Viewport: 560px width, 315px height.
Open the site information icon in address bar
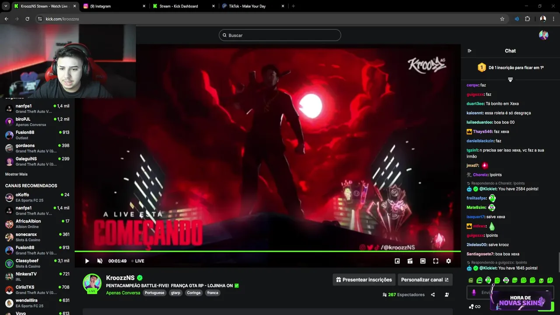[39, 19]
